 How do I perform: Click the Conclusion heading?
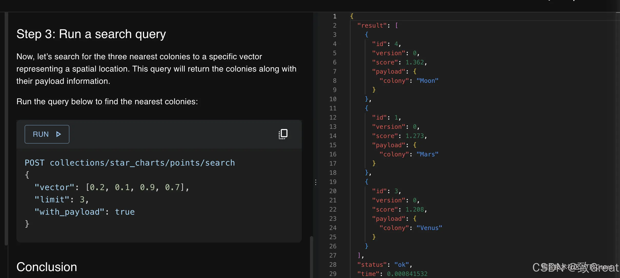[x=47, y=267]
